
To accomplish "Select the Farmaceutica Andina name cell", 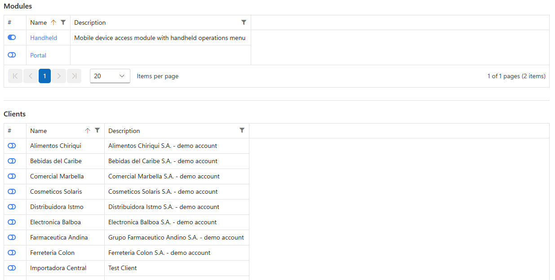I will point(65,238).
